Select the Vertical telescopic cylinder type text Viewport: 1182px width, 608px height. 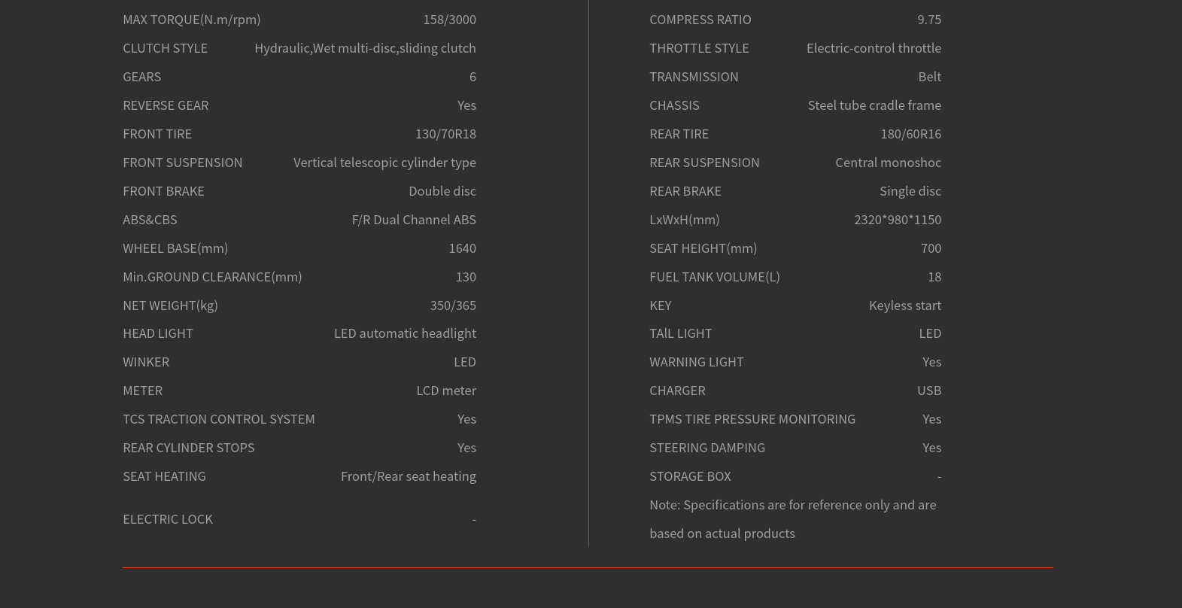point(384,163)
